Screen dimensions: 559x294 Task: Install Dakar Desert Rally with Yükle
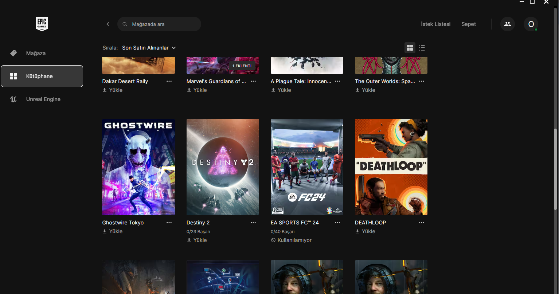click(112, 90)
